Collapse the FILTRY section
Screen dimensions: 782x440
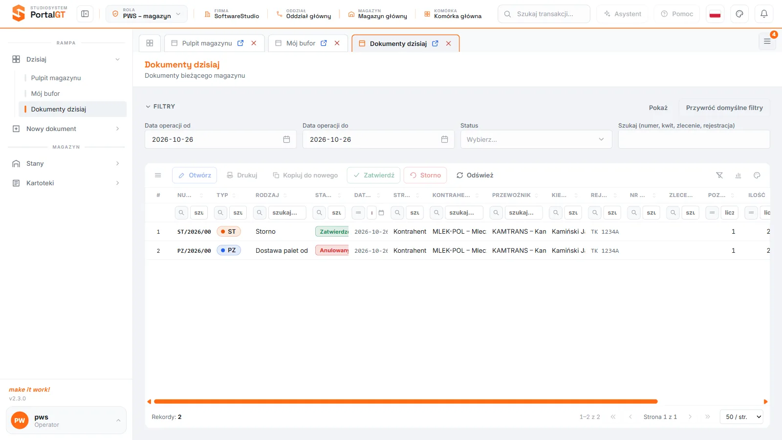(160, 107)
